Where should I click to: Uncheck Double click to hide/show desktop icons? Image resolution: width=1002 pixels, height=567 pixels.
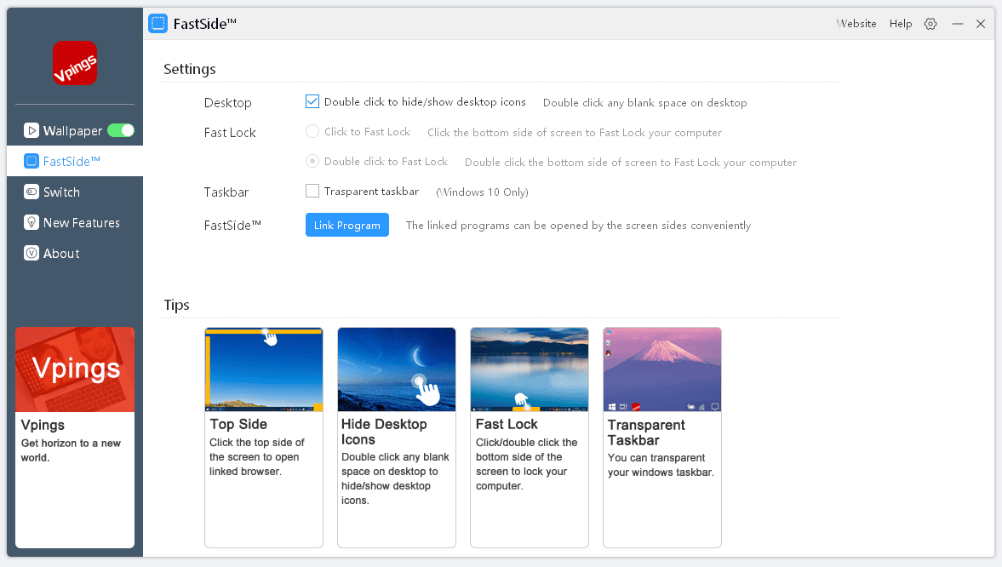click(312, 101)
